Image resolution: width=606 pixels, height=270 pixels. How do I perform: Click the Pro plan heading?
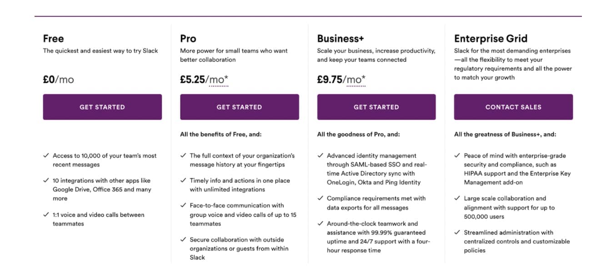tap(188, 39)
